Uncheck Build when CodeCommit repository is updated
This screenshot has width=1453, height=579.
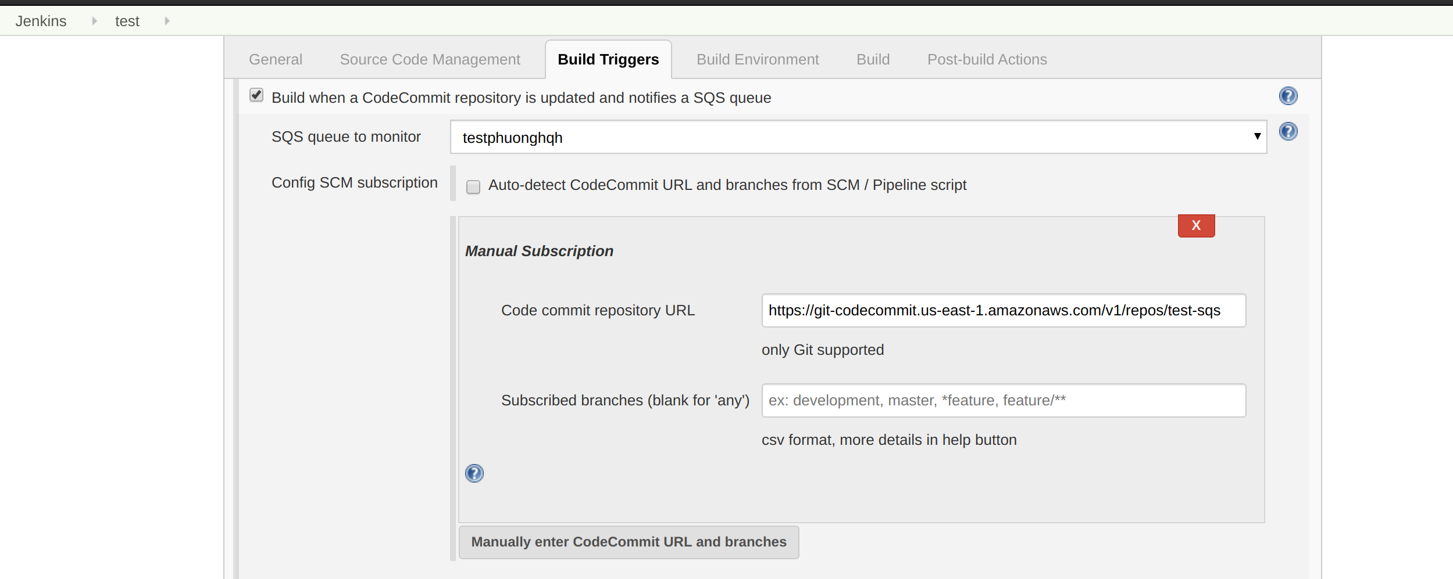256,95
